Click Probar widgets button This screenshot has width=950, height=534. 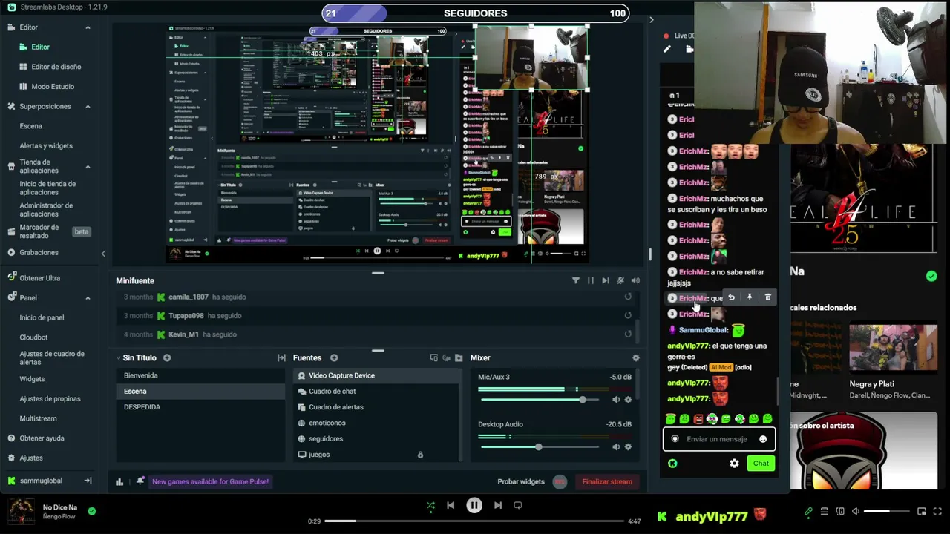(521, 482)
